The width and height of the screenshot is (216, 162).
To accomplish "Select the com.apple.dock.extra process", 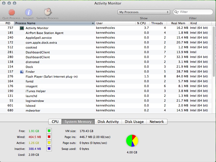I will [x=106, y=42].
